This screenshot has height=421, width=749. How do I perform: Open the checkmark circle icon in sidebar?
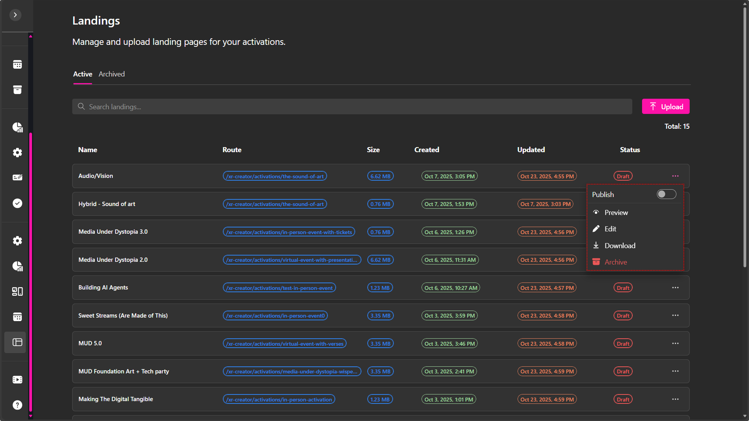point(17,203)
